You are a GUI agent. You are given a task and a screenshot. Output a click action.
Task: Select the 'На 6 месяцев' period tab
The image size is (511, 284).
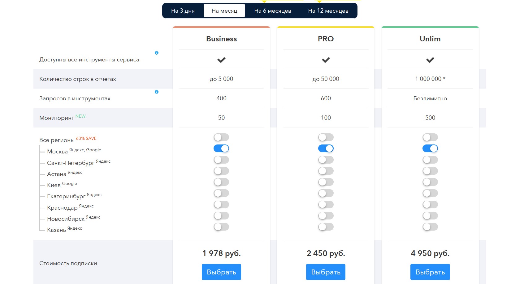(x=272, y=11)
